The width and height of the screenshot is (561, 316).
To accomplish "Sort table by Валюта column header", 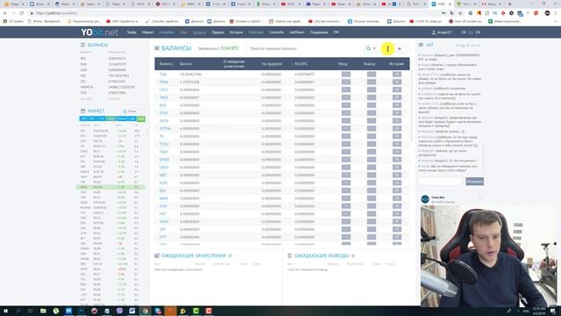I will coord(166,64).
